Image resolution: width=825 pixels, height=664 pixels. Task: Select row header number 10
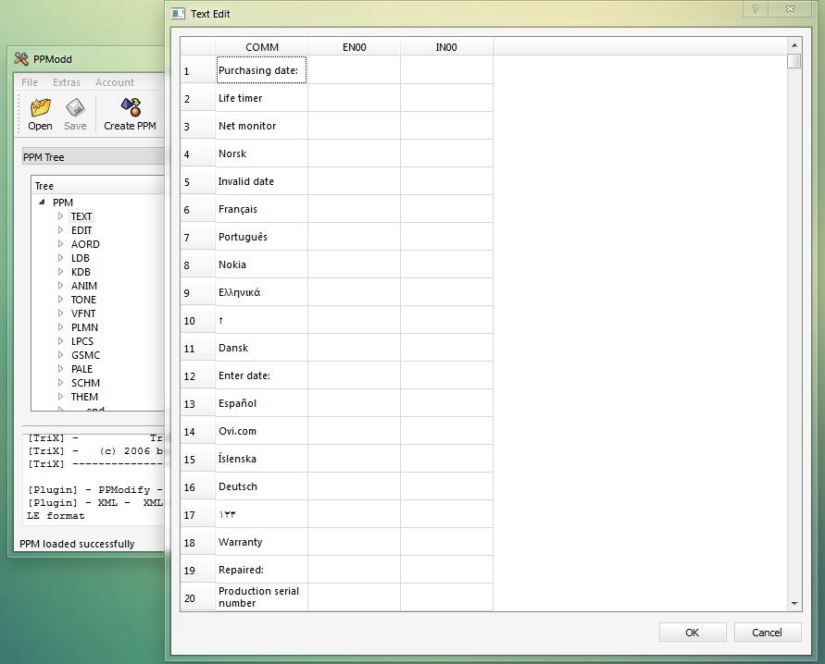click(197, 320)
